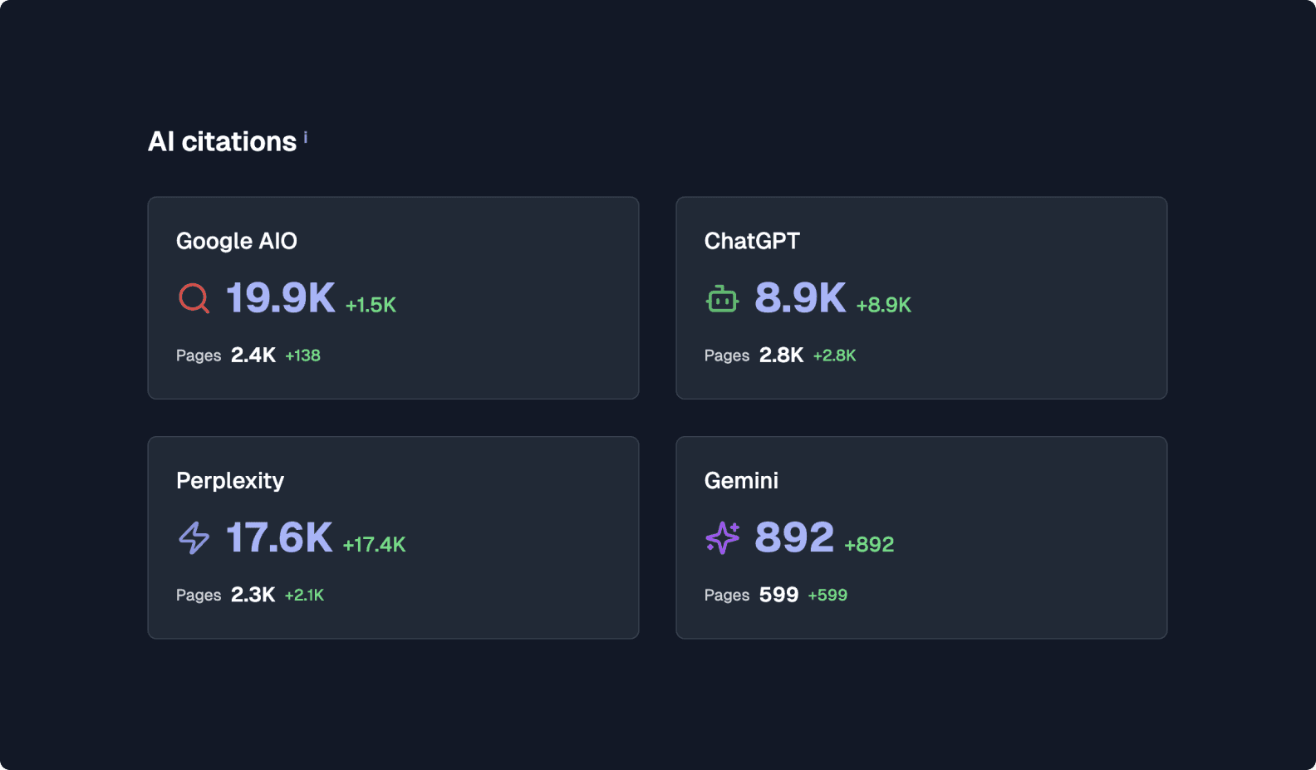
Task: Click the Pages 2.4K stat in Google AIO card
Action: click(x=253, y=355)
